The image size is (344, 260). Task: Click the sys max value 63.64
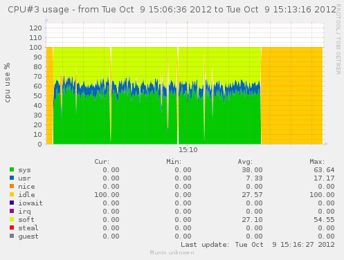point(324,170)
